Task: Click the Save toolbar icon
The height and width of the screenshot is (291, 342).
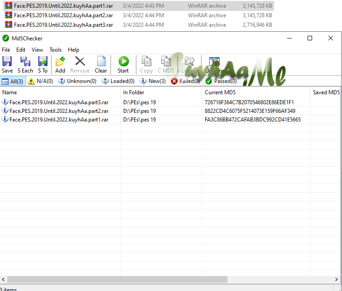Action: [x=7, y=61]
